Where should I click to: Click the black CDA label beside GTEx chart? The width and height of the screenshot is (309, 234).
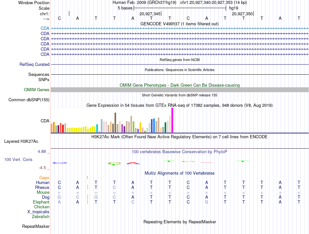coord(45,121)
